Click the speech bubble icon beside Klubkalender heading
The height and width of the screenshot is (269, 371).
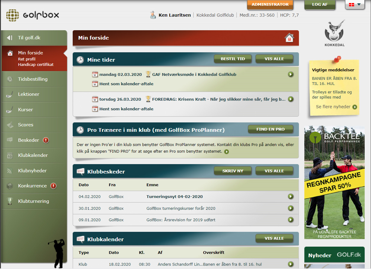(80, 239)
